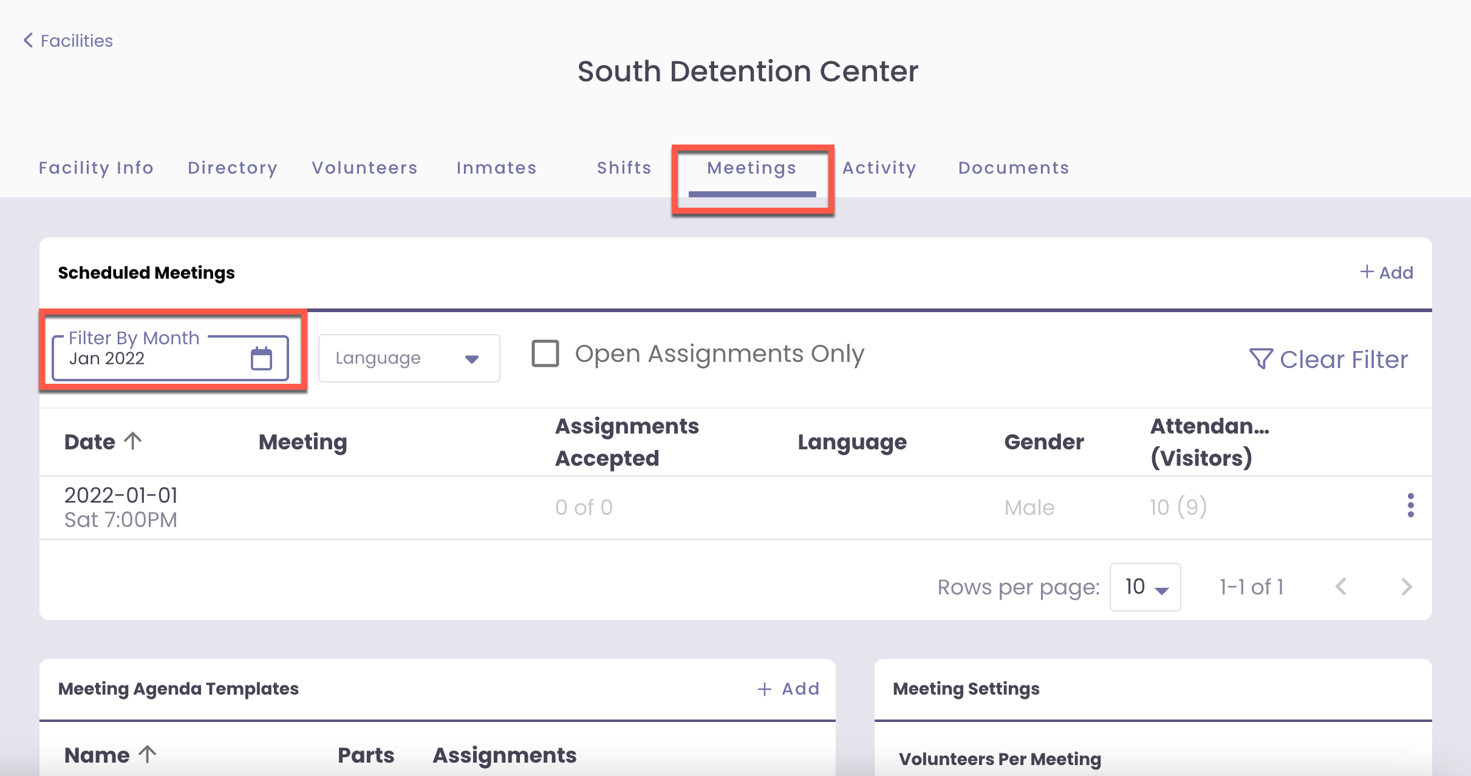Open the Documents tab
Screen dimensions: 1471x776
(1013, 168)
